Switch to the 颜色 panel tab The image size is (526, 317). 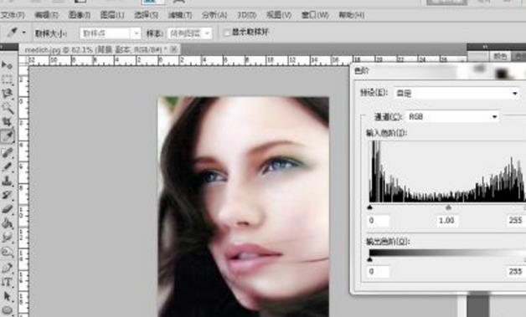[x=500, y=56]
